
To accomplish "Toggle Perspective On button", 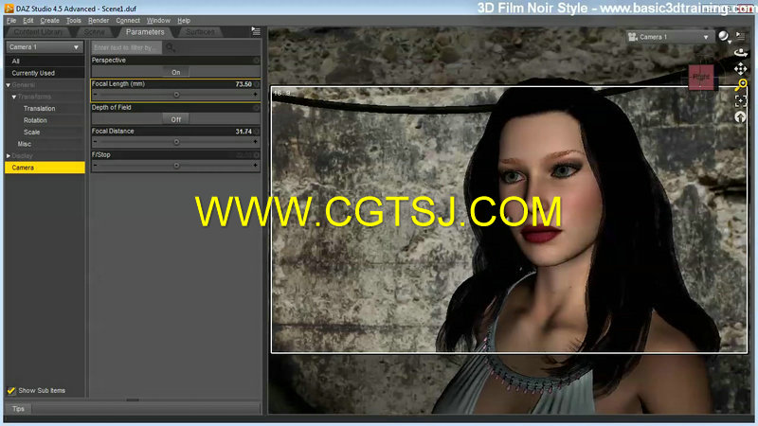I will (176, 72).
